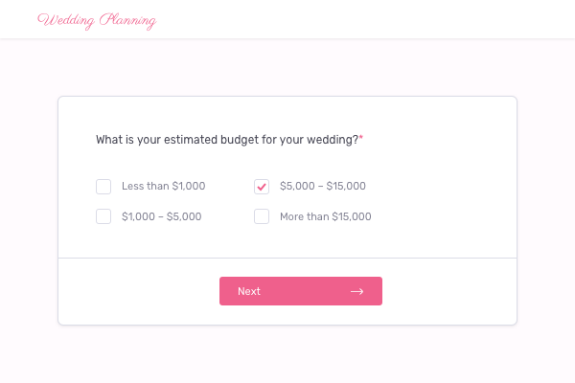The width and height of the screenshot is (575, 383).
Task: Choose the $1,000 – $5,000 label text
Action: pyautogui.click(x=161, y=216)
